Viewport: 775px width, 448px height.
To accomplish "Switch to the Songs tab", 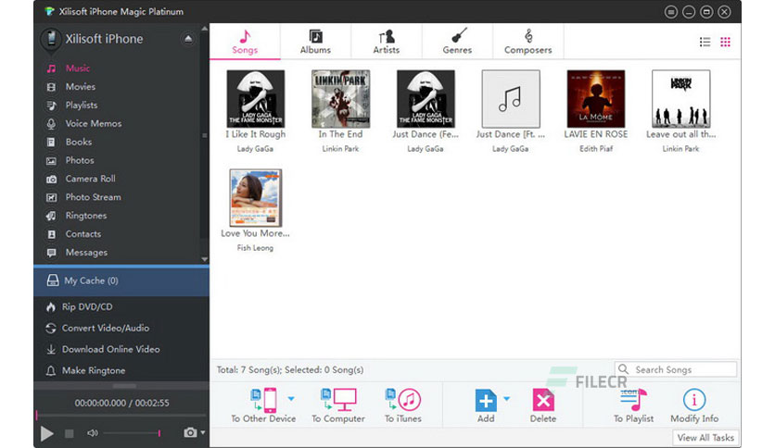I will [x=245, y=42].
